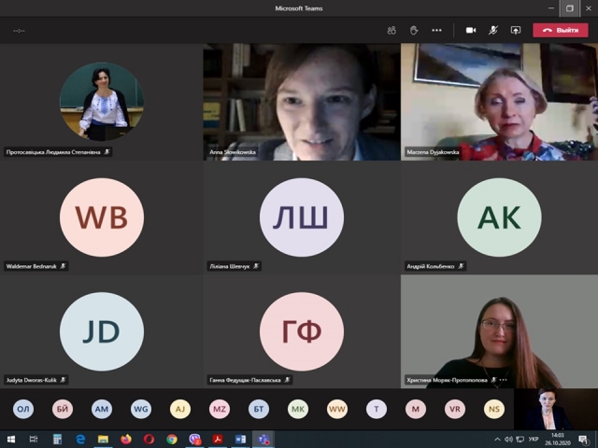
Task: Open Firefox from taskbar
Action: 126,440
